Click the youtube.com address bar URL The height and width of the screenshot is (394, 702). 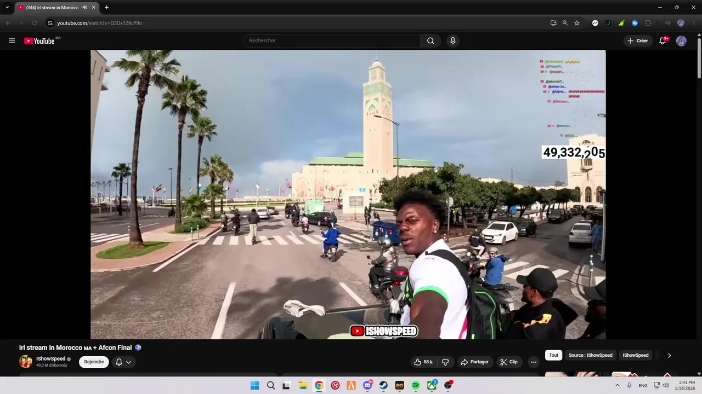[99, 23]
